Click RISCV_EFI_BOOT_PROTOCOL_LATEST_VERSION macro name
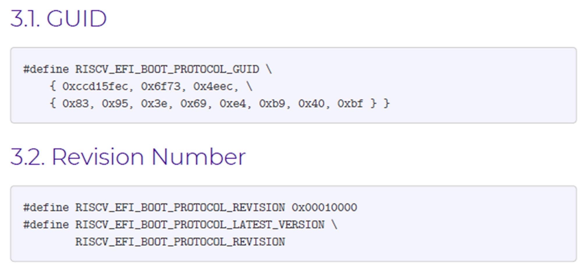Viewport: 586px width, 267px height. pyautogui.click(x=200, y=225)
